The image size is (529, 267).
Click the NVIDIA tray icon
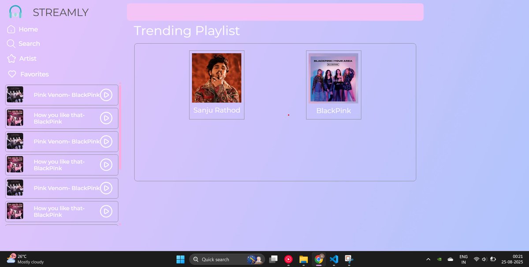coord(440,259)
